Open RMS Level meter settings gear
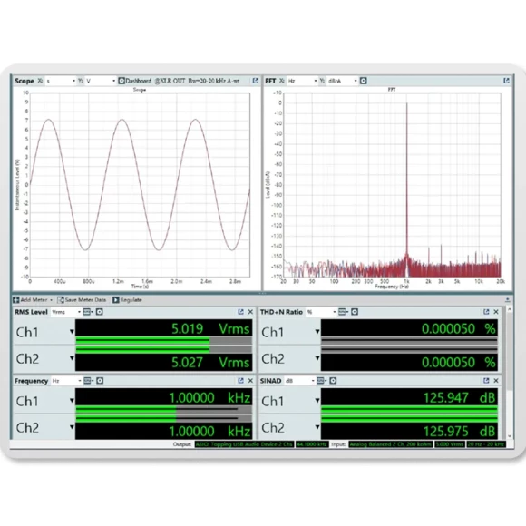This screenshot has height=526, width=526. 99,312
